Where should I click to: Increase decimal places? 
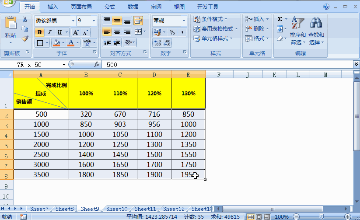point(157,43)
